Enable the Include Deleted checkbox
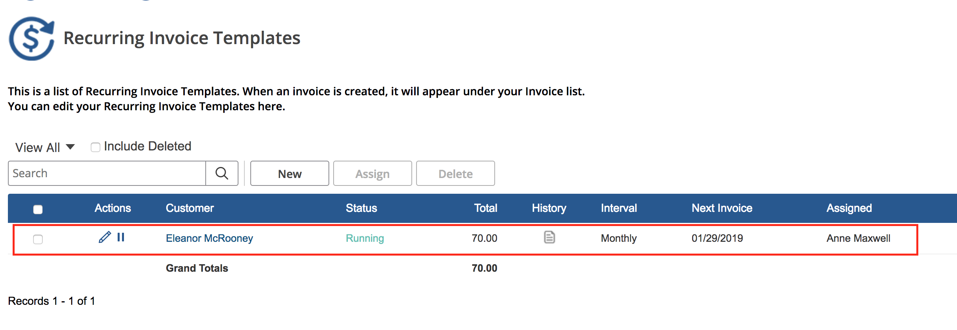 (x=96, y=147)
